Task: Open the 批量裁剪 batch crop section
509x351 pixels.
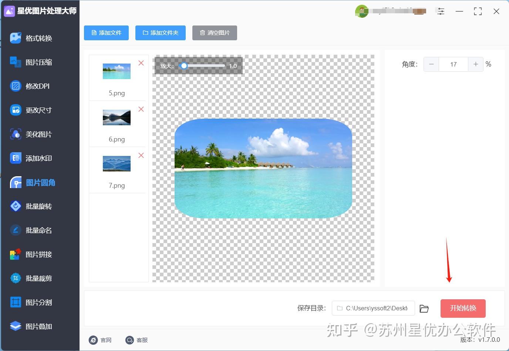Action: pos(37,278)
